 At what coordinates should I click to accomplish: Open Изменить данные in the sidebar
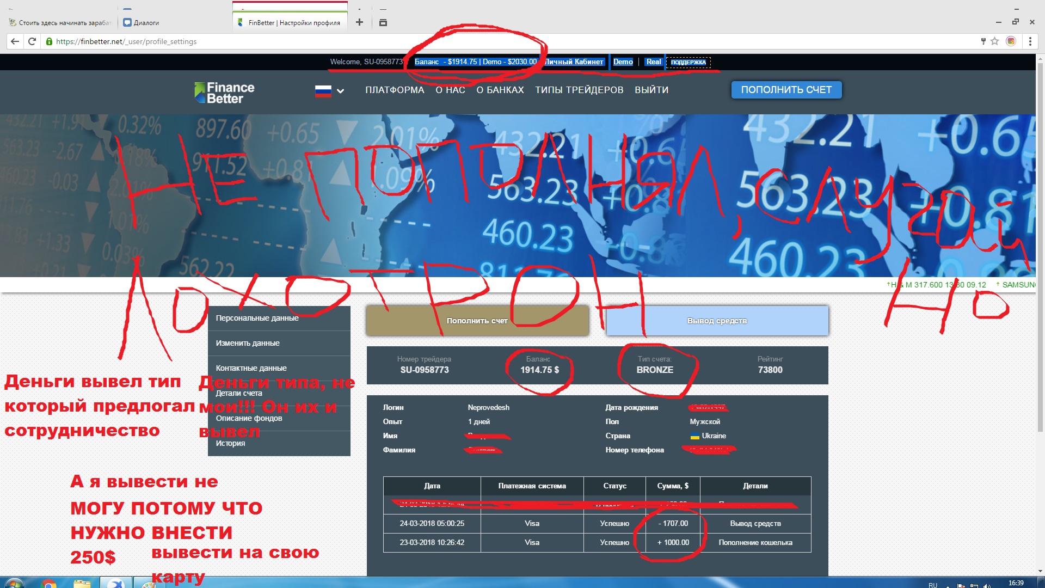click(279, 343)
